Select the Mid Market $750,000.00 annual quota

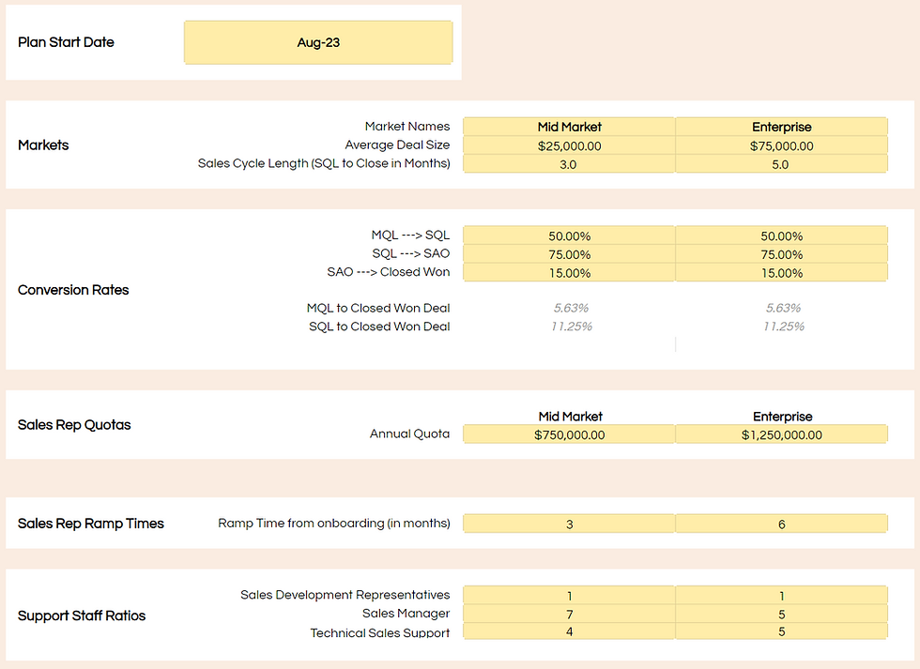pyautogui.click(x=569, y=433)
